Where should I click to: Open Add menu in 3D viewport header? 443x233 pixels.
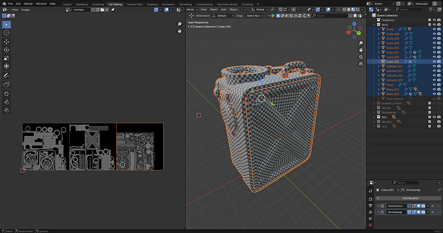point(223,10)
